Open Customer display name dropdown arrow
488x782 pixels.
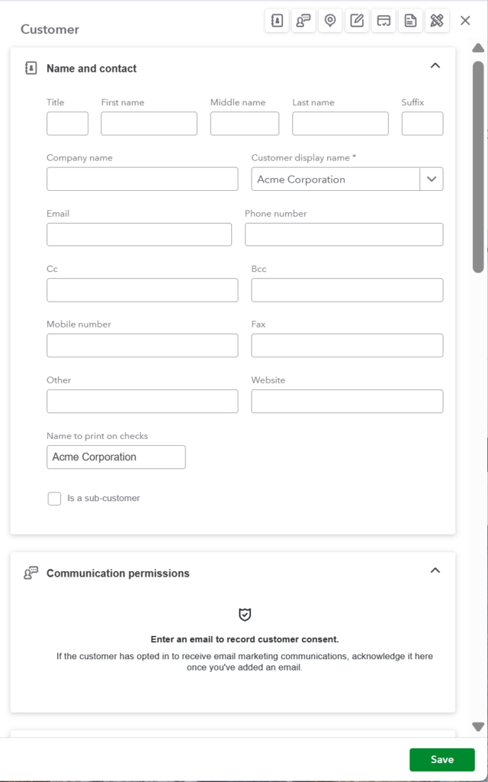(x=432, y=179)
